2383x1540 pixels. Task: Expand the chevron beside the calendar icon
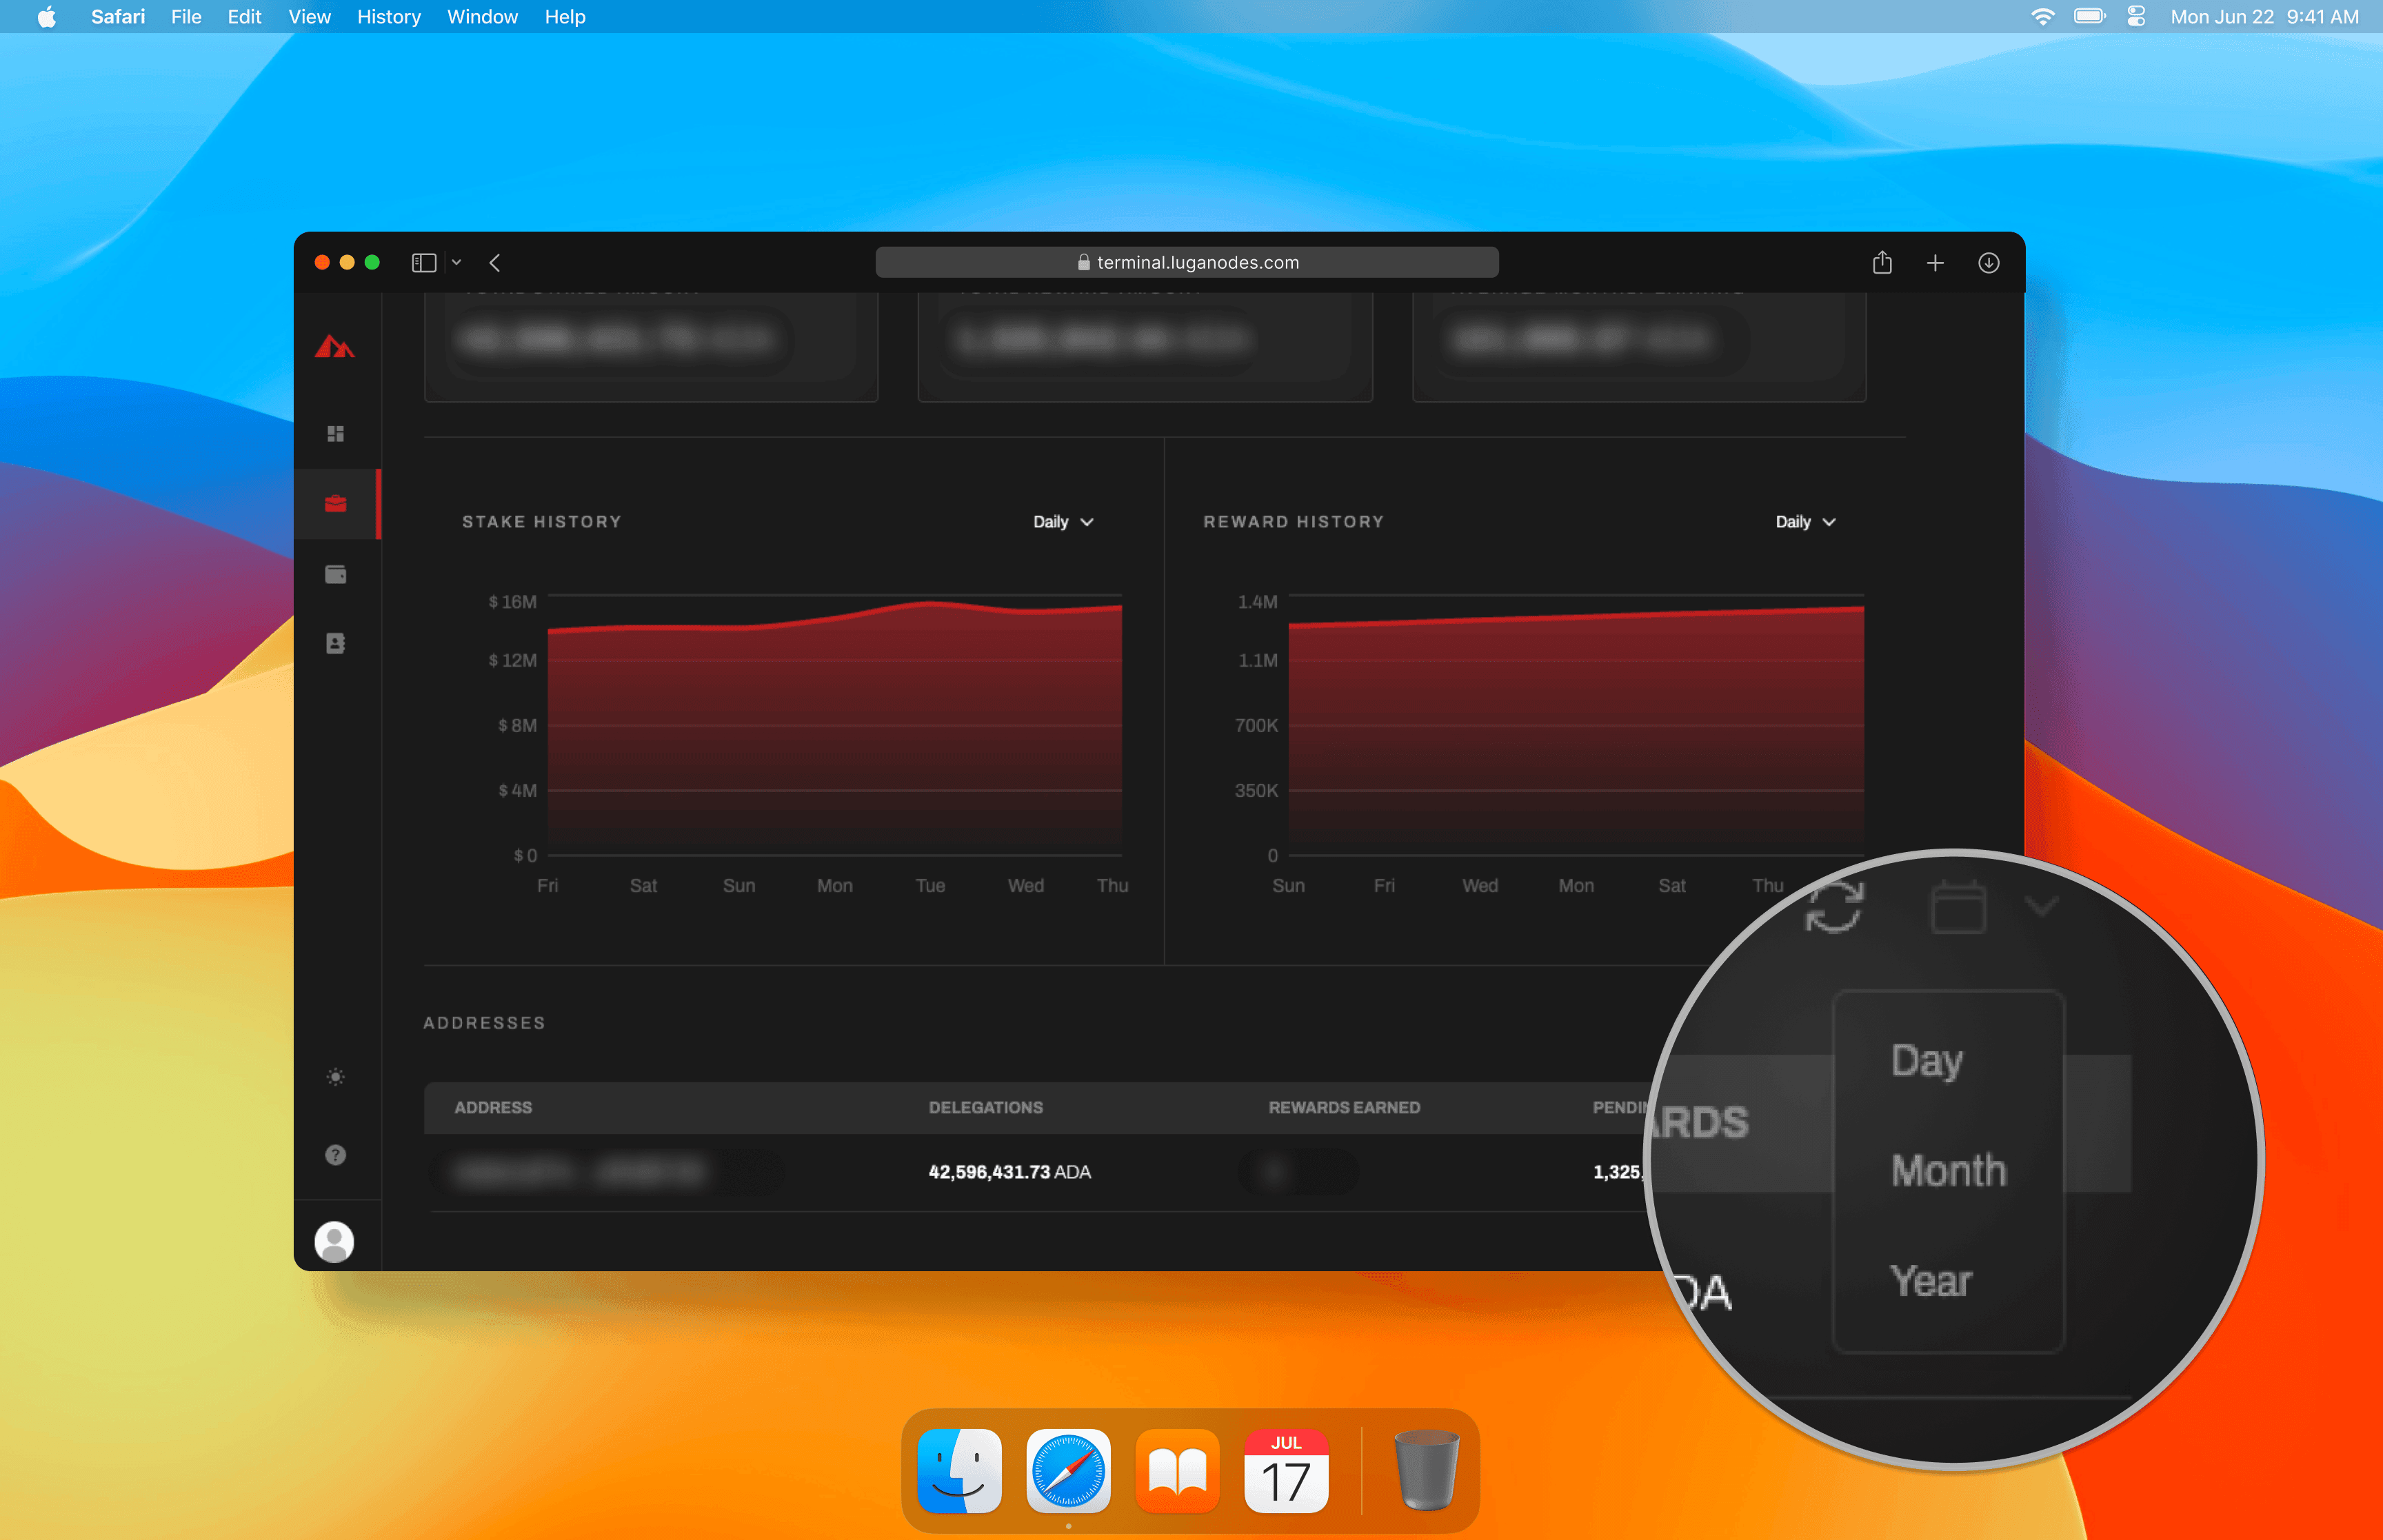2040,906
